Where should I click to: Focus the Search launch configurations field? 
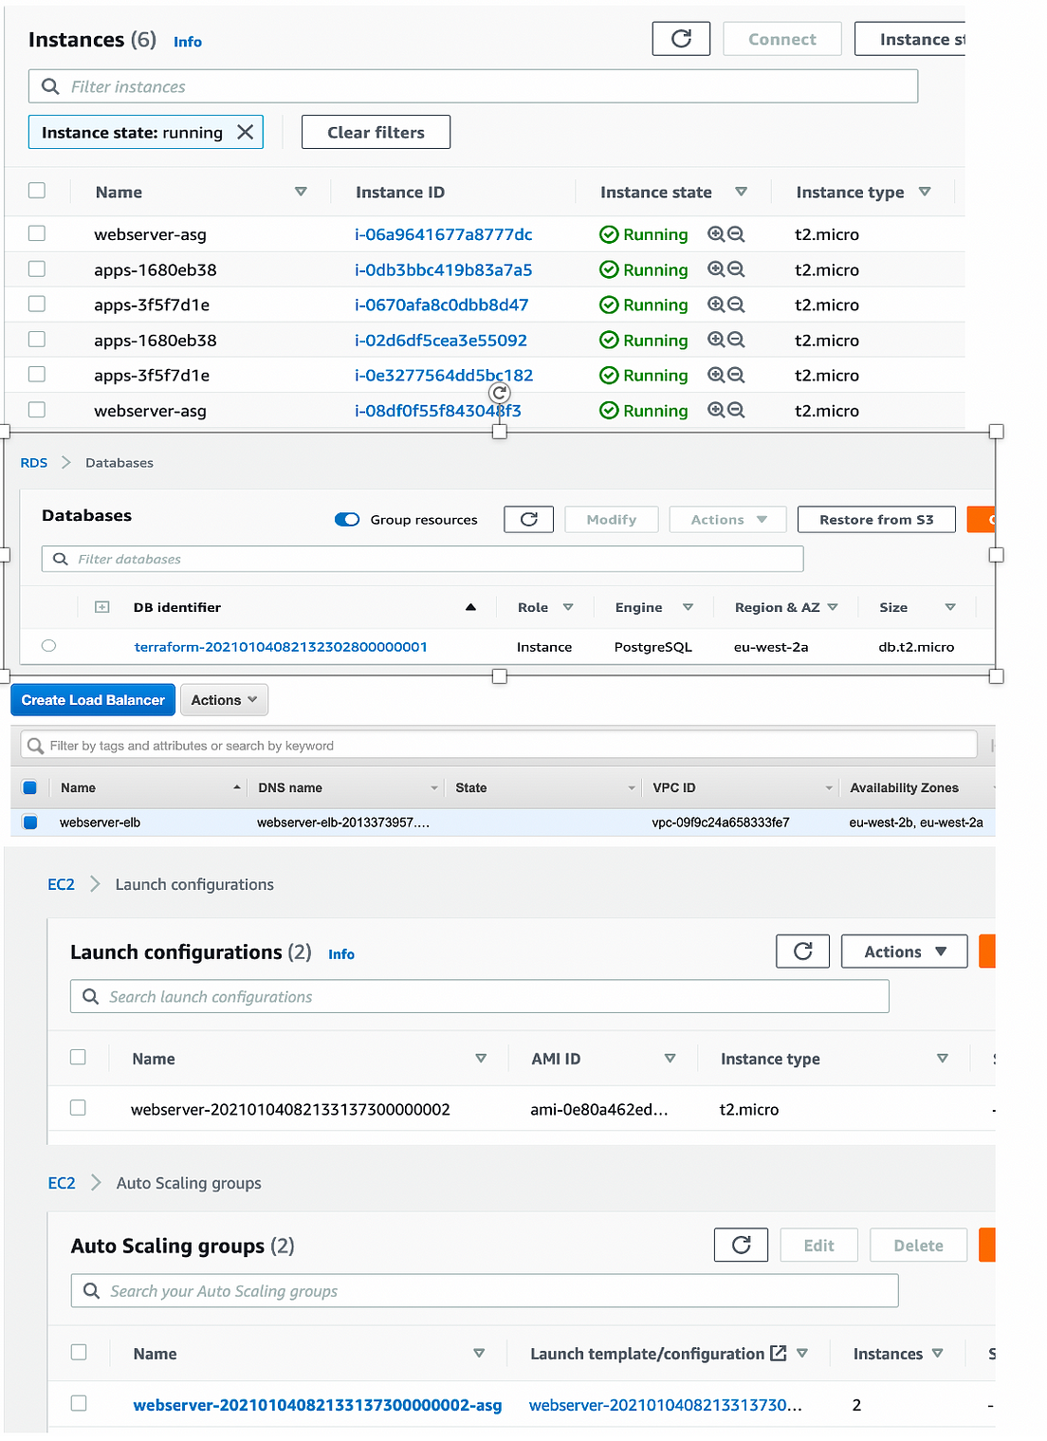point(479,996)
